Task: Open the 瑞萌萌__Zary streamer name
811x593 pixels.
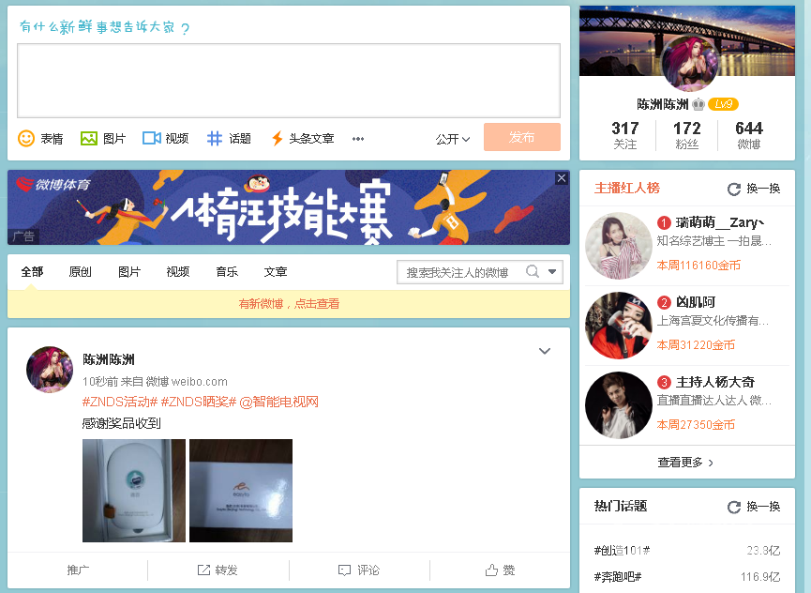Action: [720, 223]
